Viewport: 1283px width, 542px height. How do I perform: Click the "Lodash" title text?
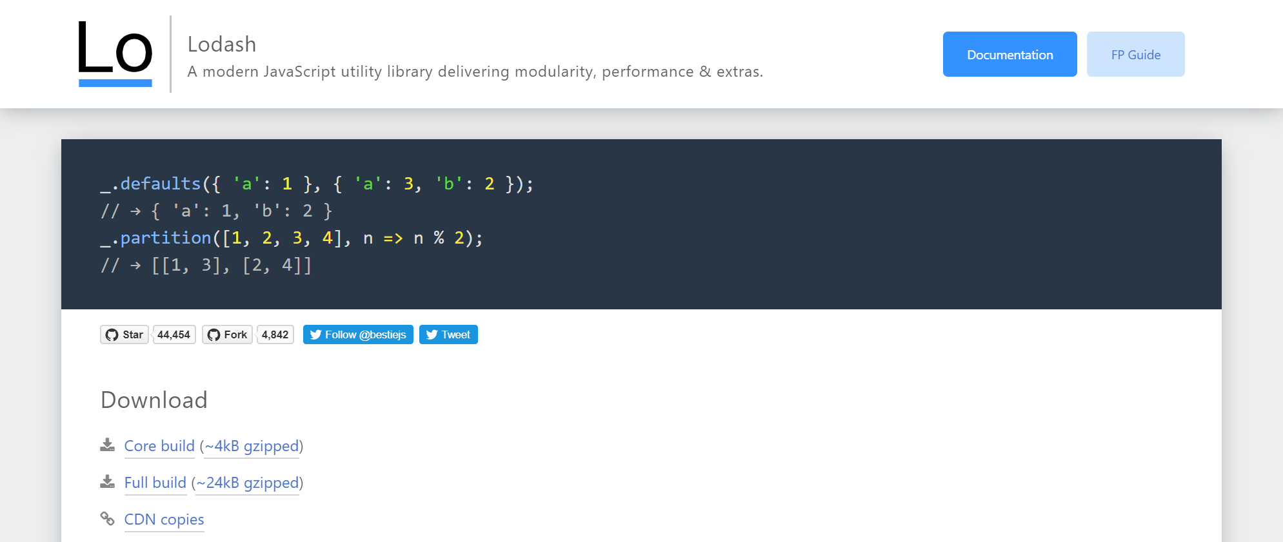[x=222, y=44]
